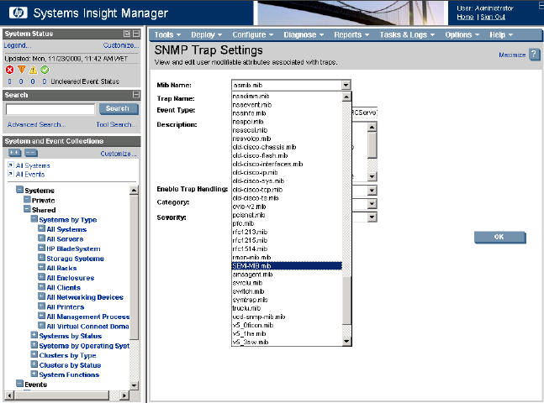Click the Description box scroll down arrow
Screen dimensions: 544x403
pos(372,176)
